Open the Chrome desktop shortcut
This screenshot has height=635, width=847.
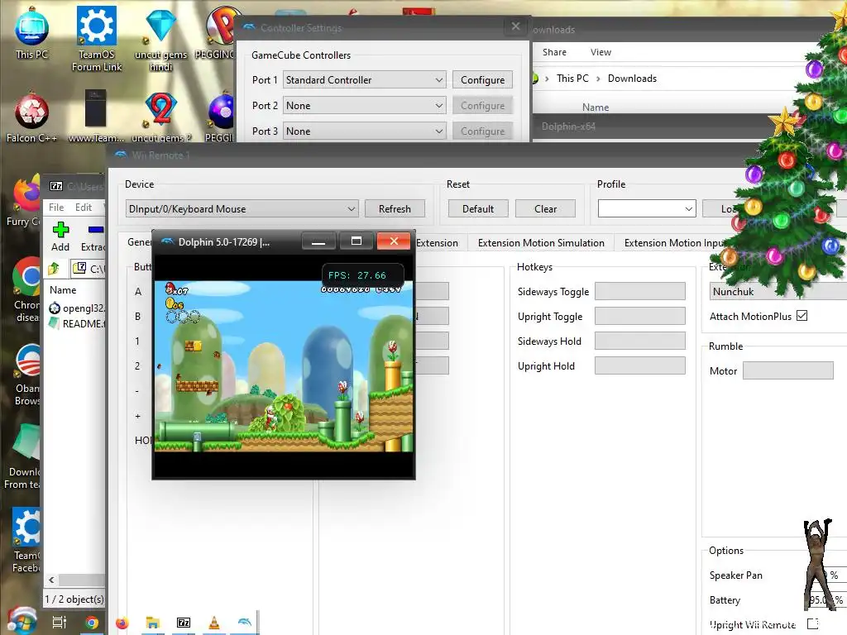27,289
